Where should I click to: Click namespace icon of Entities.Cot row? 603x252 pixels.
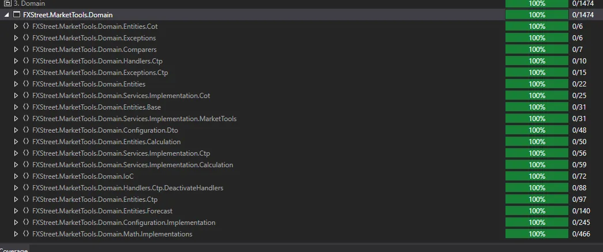coord(26,27)
